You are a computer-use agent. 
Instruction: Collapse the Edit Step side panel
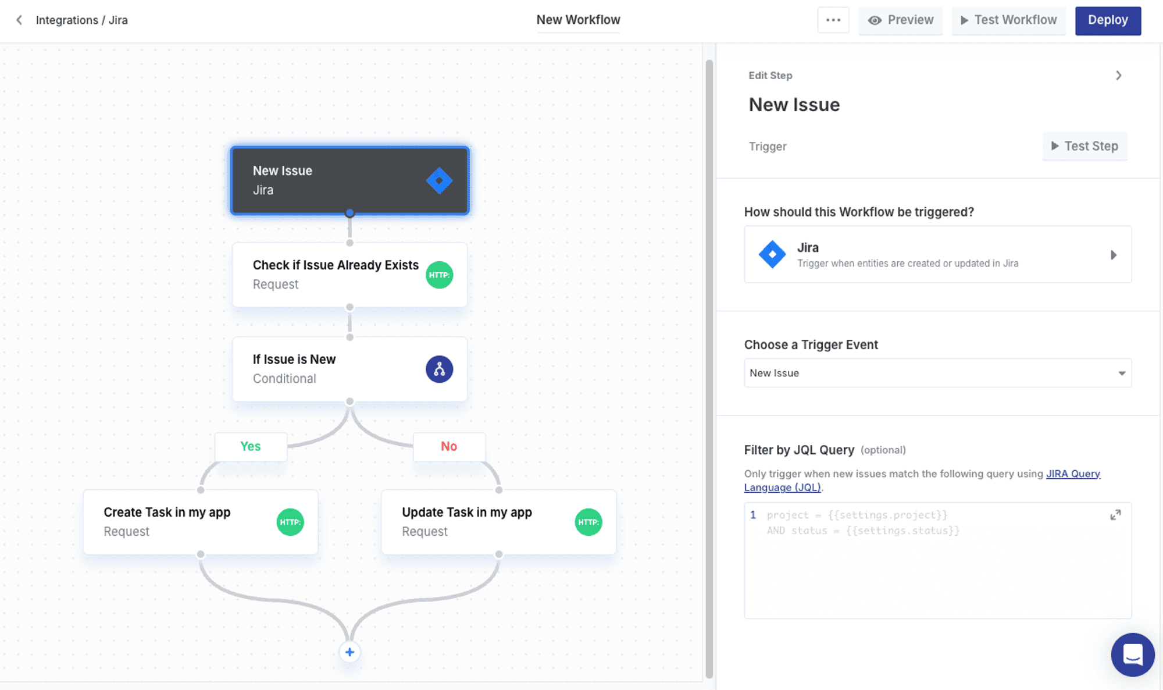pos(1118,76)
